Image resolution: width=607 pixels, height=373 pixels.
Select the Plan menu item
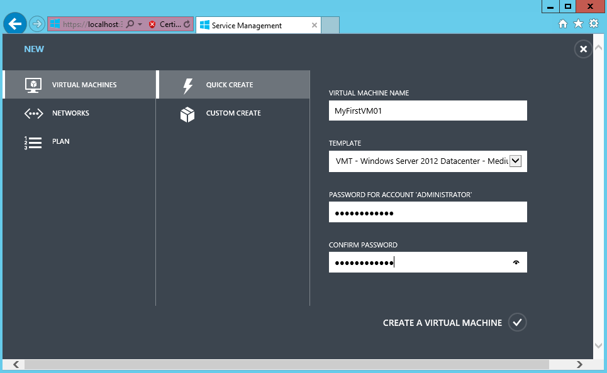tap(61, 142)
